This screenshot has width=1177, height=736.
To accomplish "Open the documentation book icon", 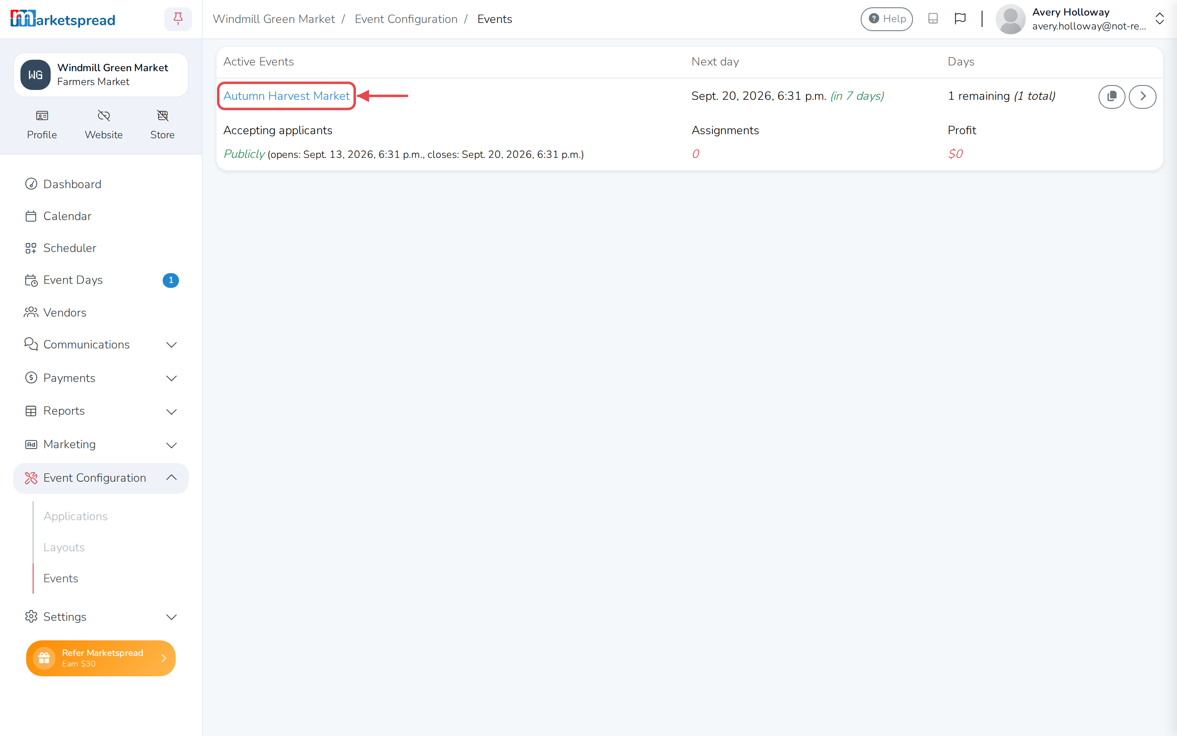I will pyautogui.click(x=933, y=18).
